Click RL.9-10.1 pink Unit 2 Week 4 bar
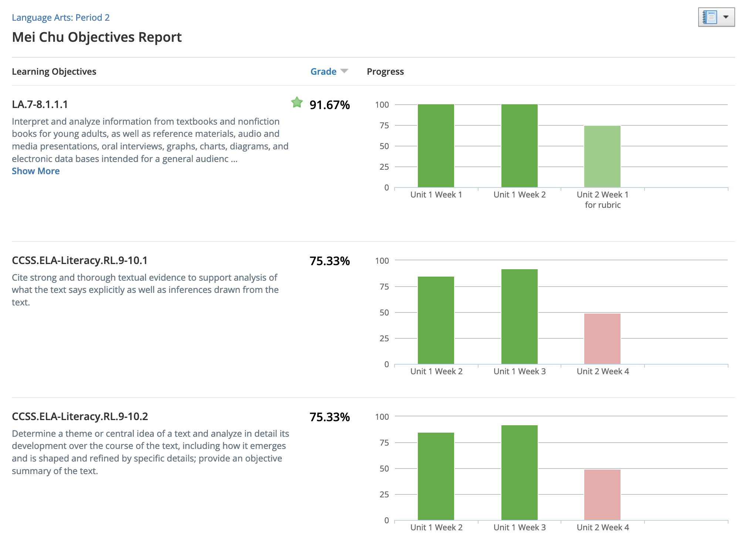The width and height of the screenshot is (744, 551). (x=602, y=339)
